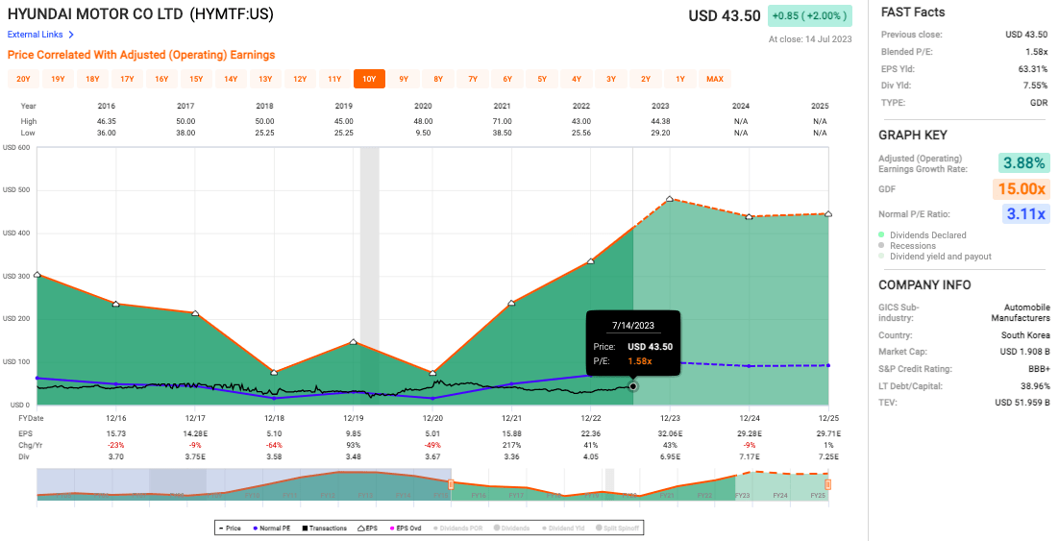The height and width of the screenshot is (541, 1059).
Task: Toggle Dividends Declared in Graph Key
Action: pyautogui.click(x=923, y=235)
